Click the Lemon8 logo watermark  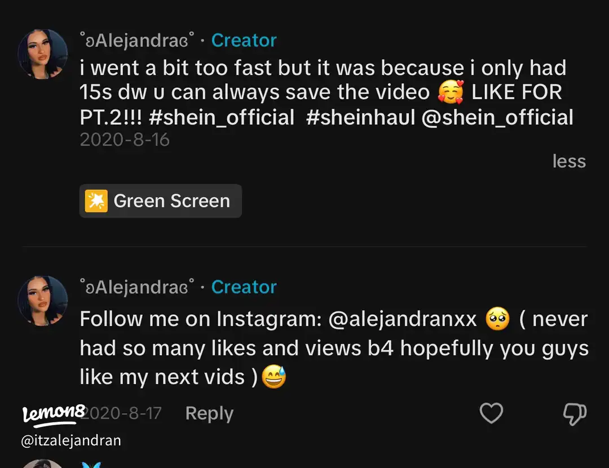coord(52,414)
